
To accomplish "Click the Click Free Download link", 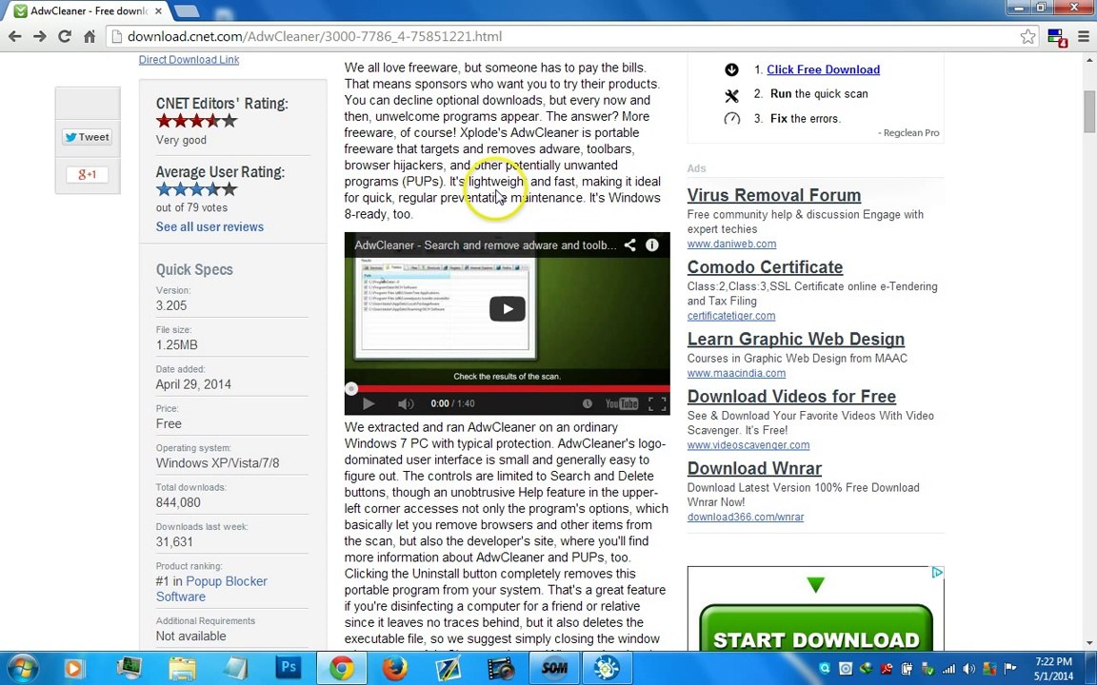I will (x=823, y=69).
